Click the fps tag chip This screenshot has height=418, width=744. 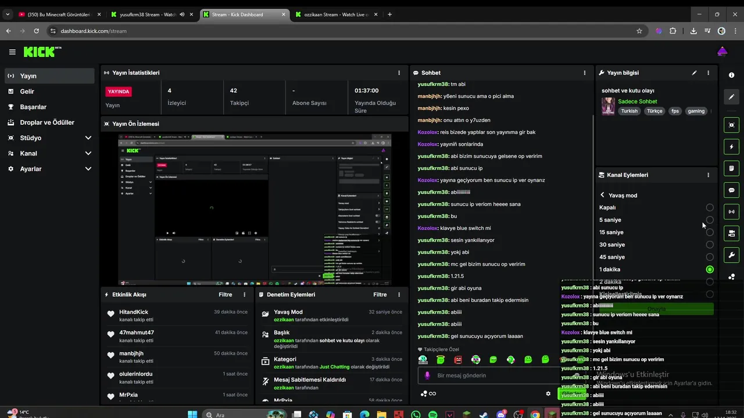click(x=675, y=111)
